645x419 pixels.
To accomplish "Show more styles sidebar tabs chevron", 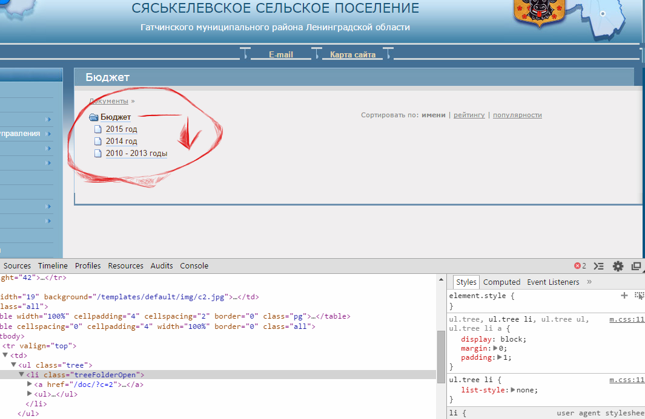I will click(x=589, y=282).
